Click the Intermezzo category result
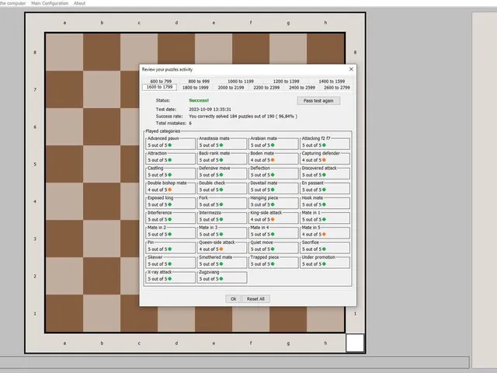 click(x=222, y=217)
